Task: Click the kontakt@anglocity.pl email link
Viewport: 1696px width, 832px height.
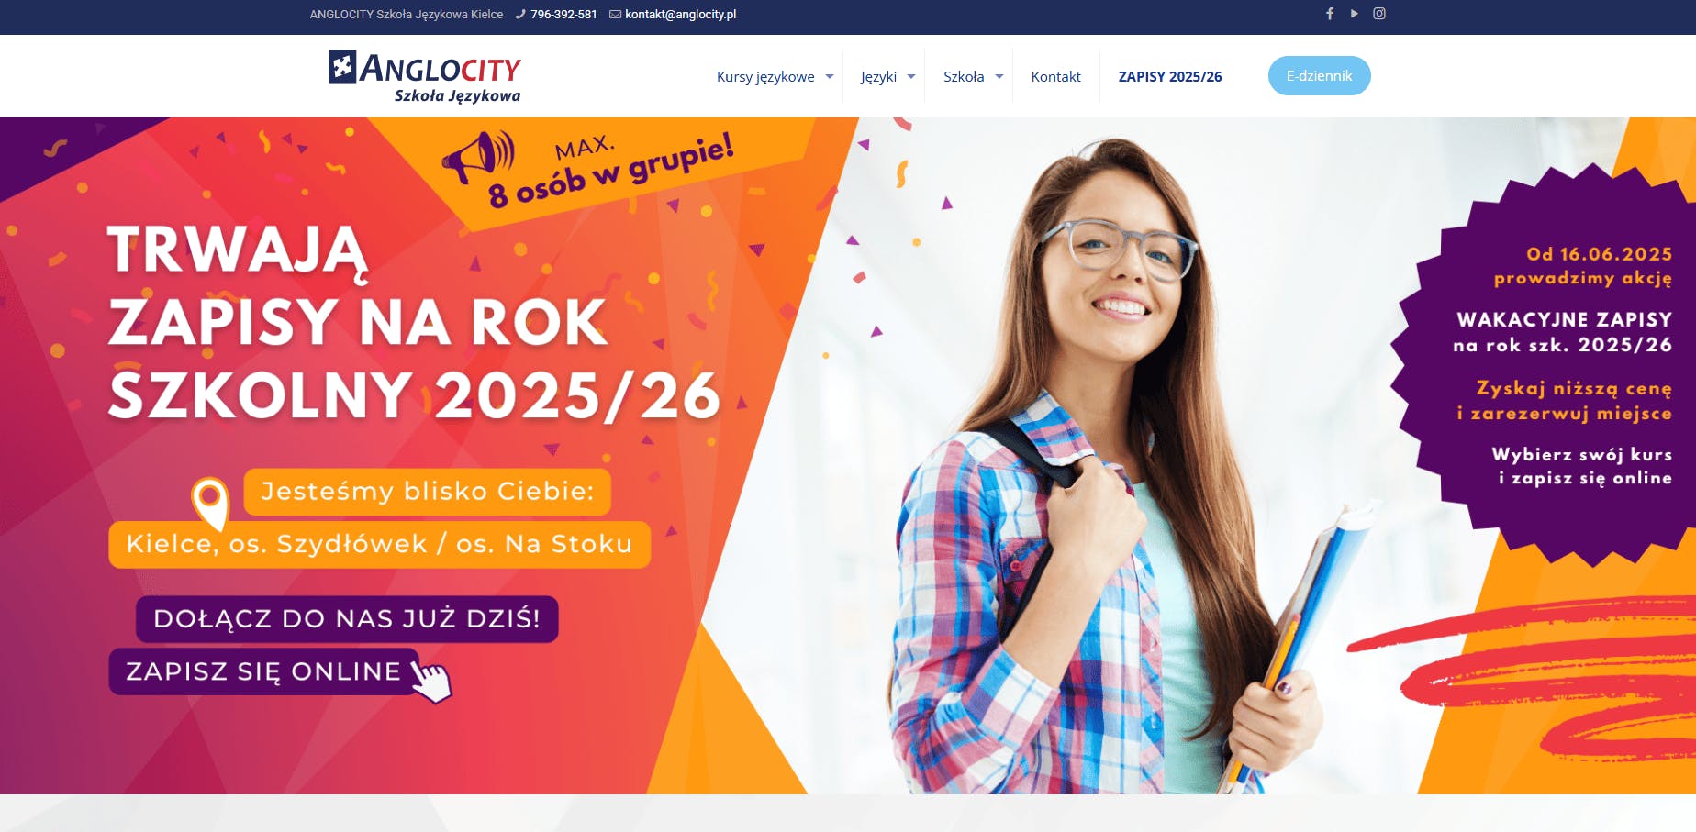Action: [680, 14]
